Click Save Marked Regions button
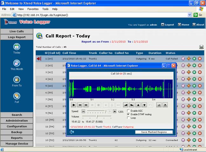Viewport: 206px width, 152px height. [x=154, y=132]
